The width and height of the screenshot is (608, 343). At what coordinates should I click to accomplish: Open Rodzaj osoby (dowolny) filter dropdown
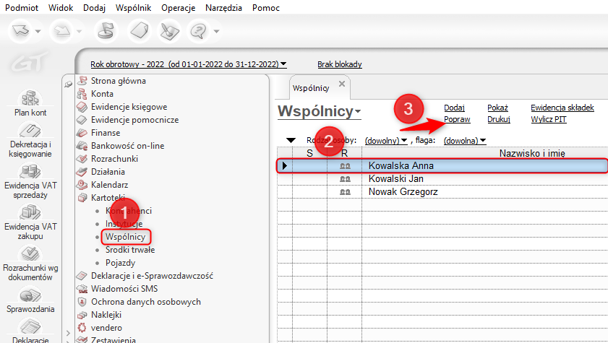[x=386, y=141]
